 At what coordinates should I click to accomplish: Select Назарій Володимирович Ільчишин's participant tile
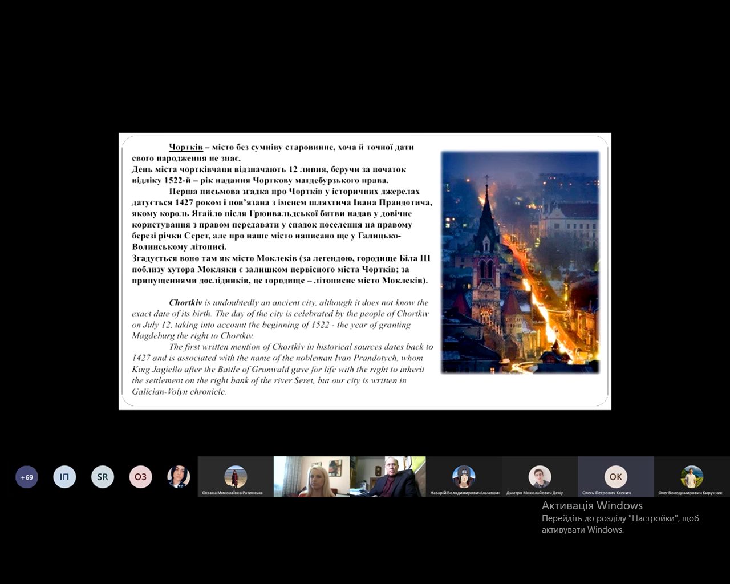[464, 477]
